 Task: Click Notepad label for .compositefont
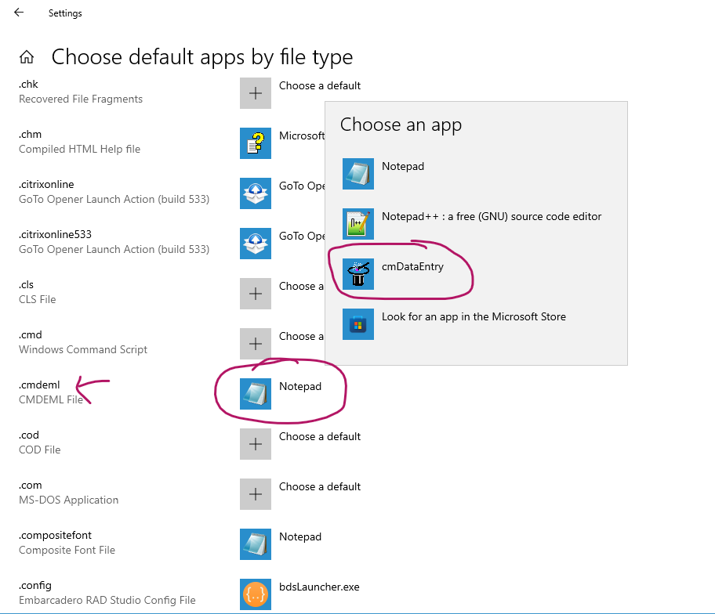tap(300, 536)
